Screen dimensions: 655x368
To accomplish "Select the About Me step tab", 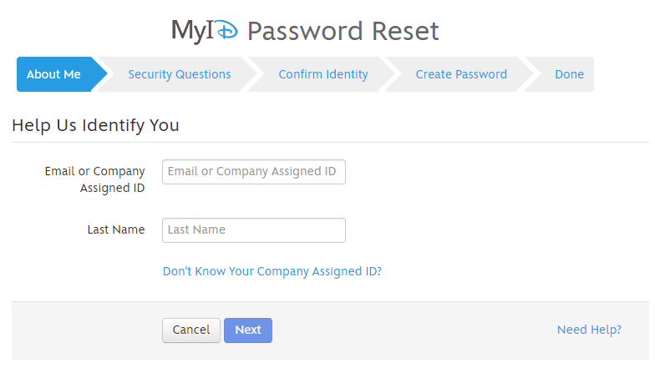I will [53, 74].
